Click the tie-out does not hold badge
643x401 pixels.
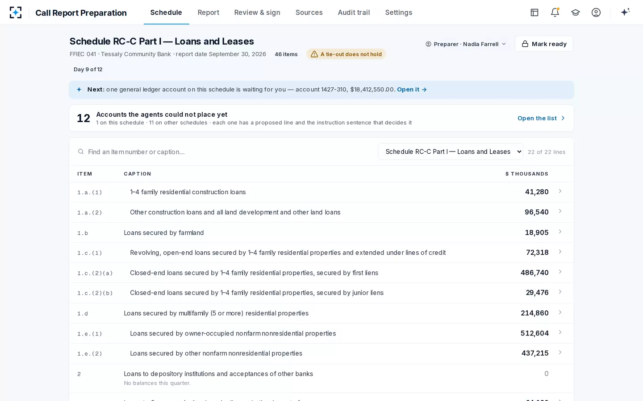[346, 54]
